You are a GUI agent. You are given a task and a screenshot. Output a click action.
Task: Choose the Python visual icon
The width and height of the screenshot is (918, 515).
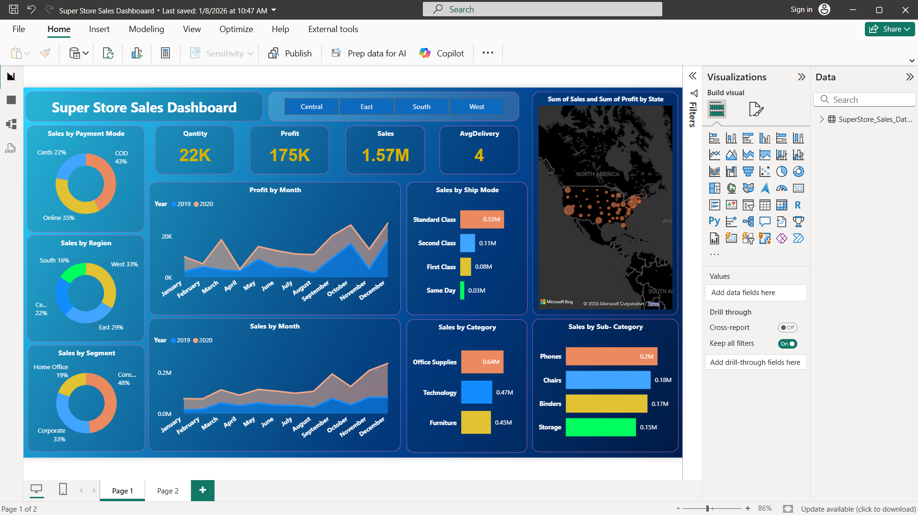pyautogui.click(x=714, y=221)
